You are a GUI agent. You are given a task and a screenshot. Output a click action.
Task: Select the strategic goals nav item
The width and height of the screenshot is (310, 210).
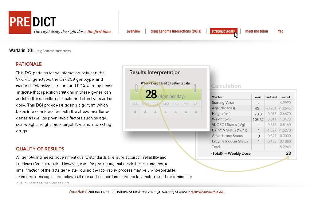(223, 31)
